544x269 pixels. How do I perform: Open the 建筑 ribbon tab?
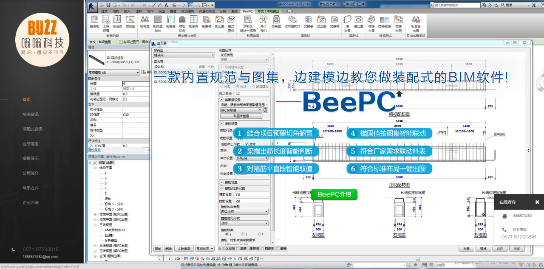pos(105,11)
